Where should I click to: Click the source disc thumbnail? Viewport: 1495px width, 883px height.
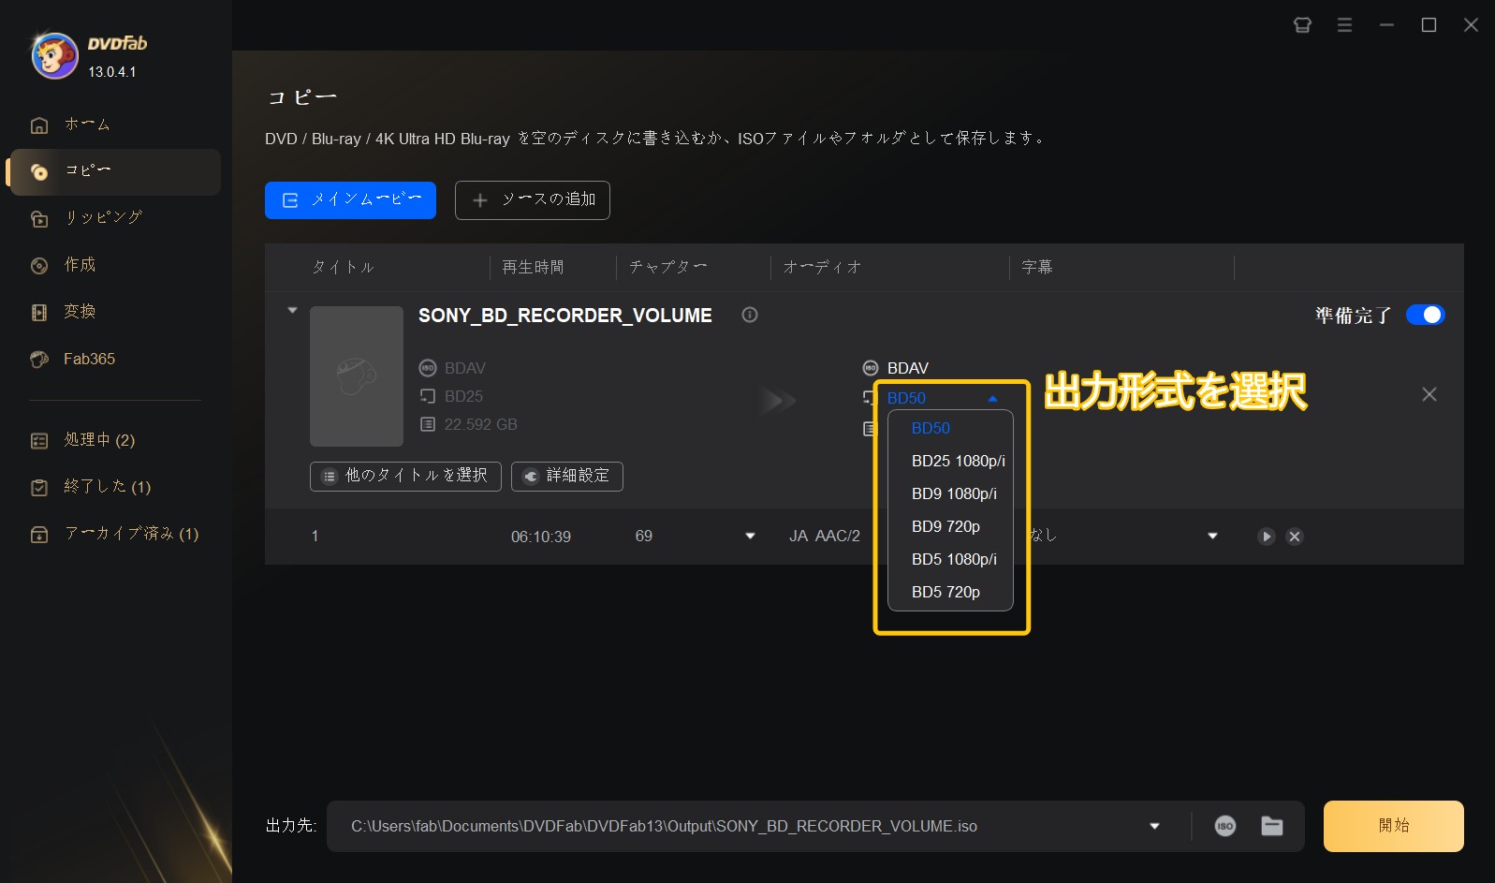357,376
